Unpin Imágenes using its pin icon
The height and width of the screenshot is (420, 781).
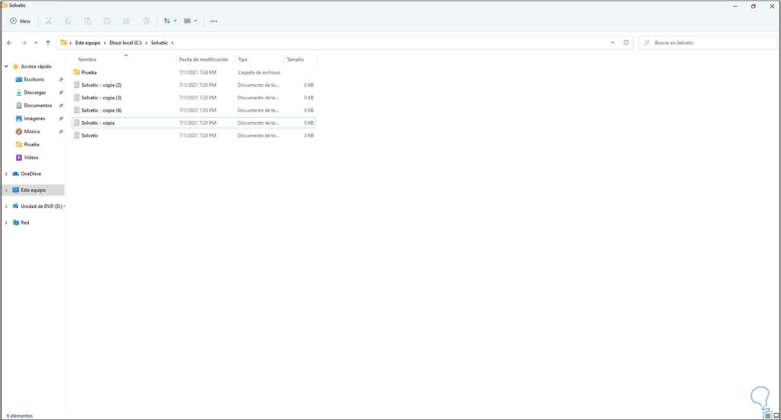[61, 119]
